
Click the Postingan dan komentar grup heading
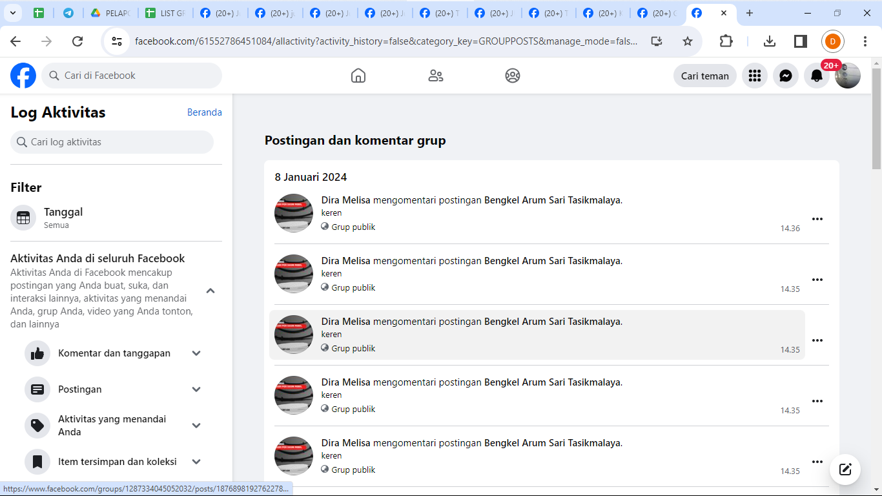pyautogui.click(x=355, y=140)
